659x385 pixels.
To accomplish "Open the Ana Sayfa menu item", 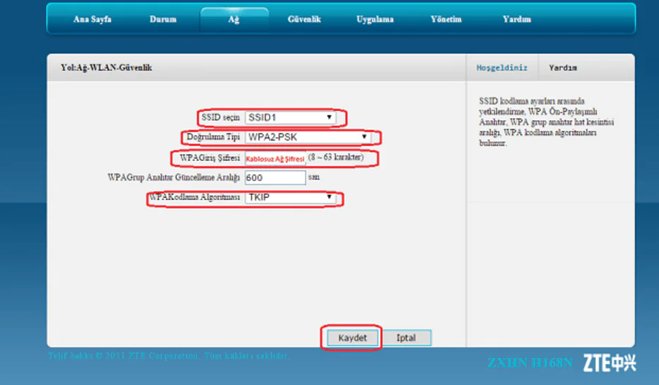I will click(93, 19).
